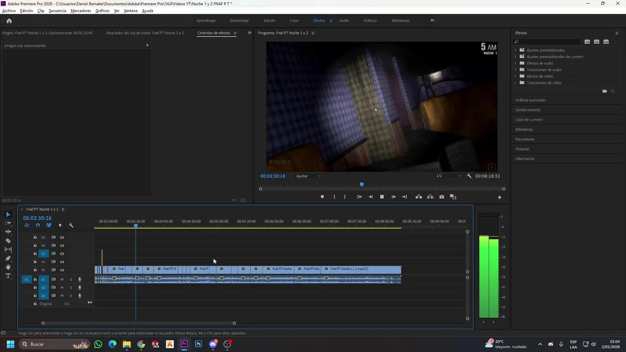Open Photoshop from the taskbar
The image size is (626, 352).
[198, 344]
